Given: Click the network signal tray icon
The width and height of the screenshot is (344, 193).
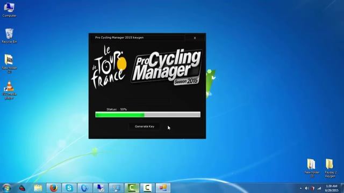Looking at the screenshot, I should pos(319,188).
